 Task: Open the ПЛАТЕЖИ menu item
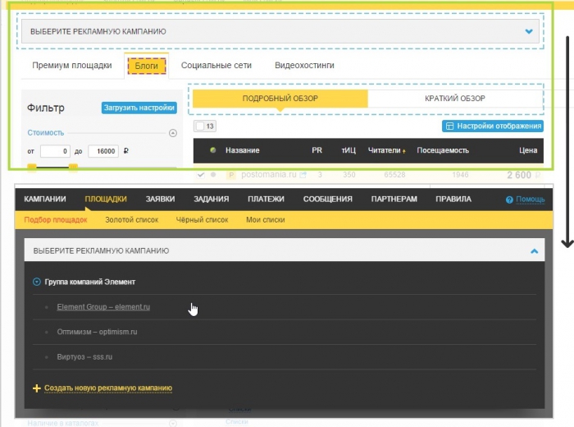(266, 199)
